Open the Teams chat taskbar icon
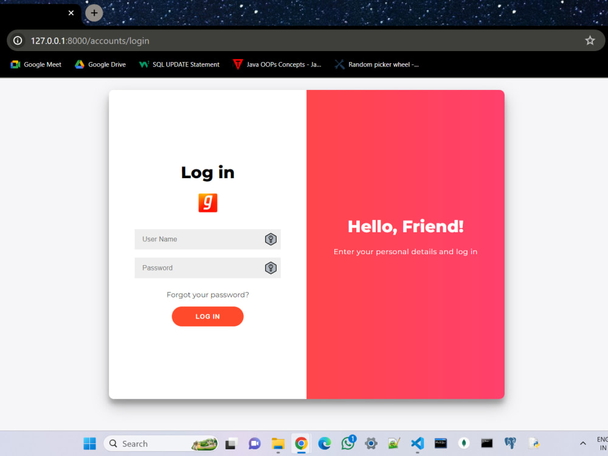This screenshot has height=456, width=608. tap(254, 443)
